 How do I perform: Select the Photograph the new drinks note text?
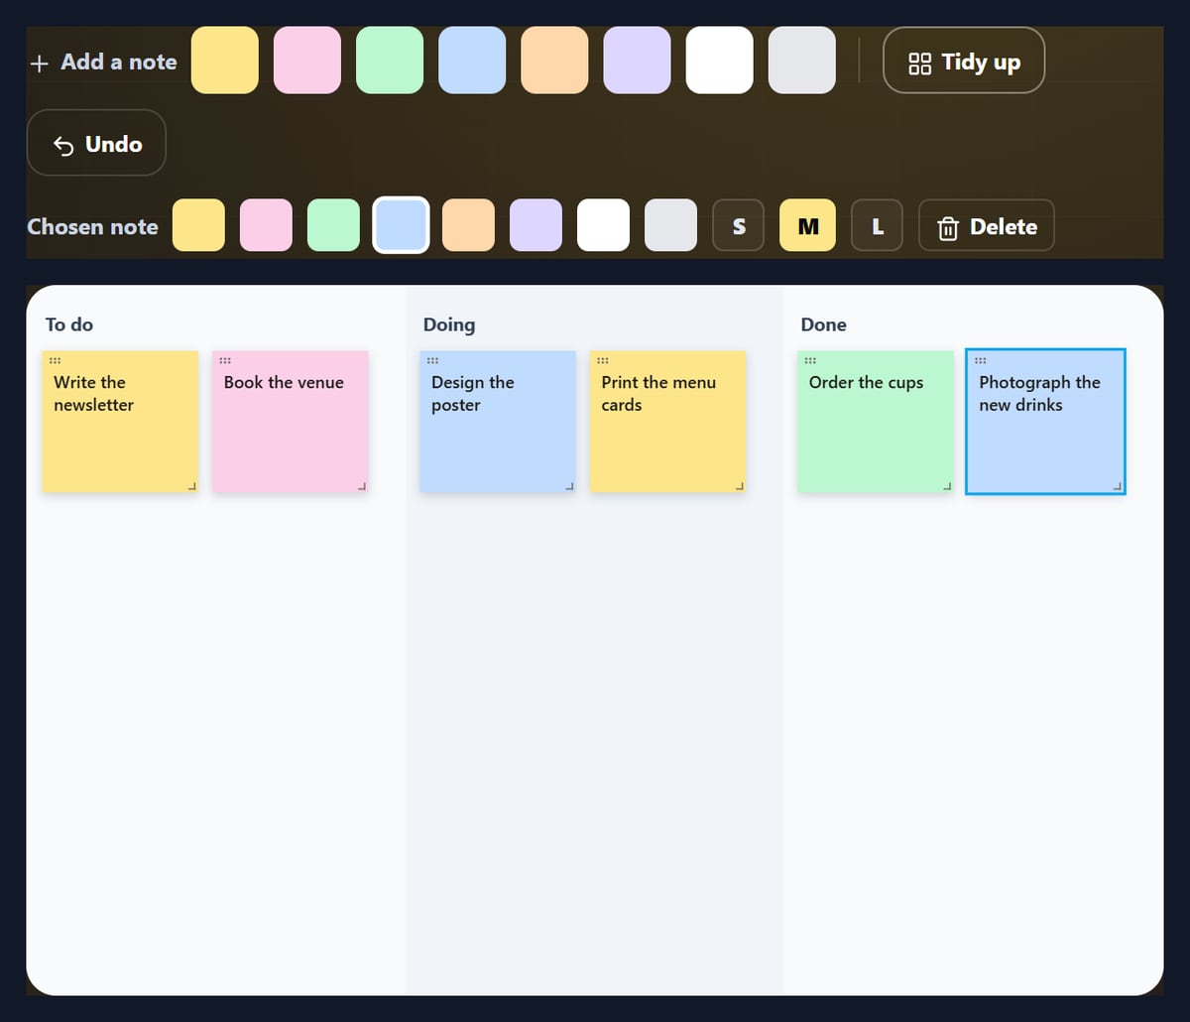[x=1039, y=394]
